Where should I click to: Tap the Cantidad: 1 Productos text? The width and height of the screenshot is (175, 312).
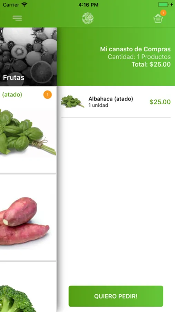(x=139, y=57)
